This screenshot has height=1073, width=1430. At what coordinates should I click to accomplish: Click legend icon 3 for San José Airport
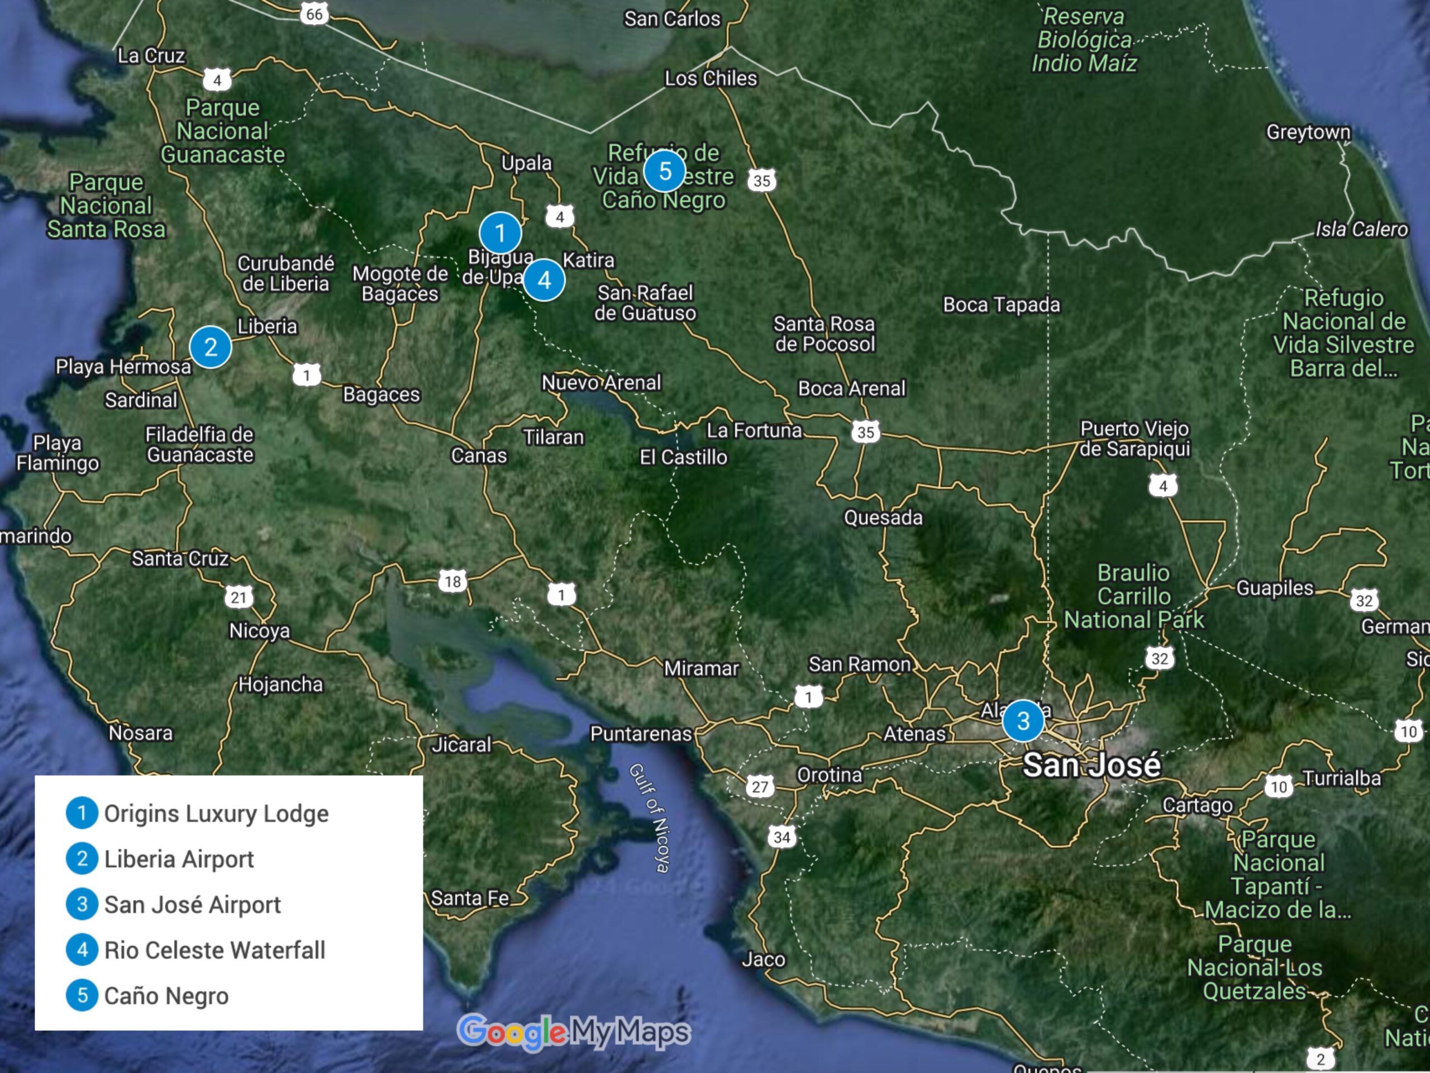tap(82, 904)
